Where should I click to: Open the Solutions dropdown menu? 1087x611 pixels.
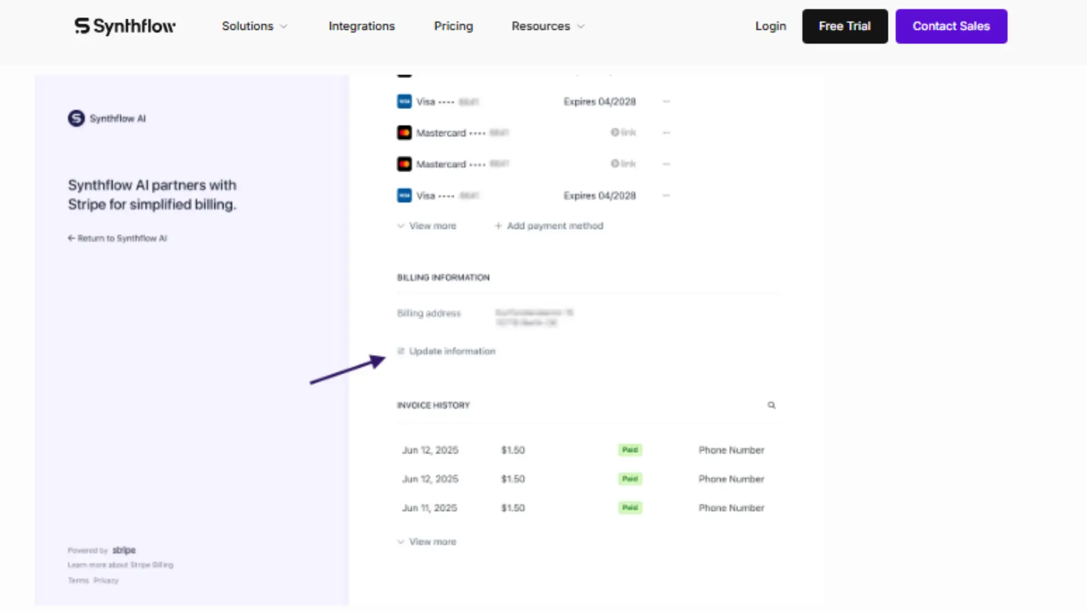(x=254, y=26)
